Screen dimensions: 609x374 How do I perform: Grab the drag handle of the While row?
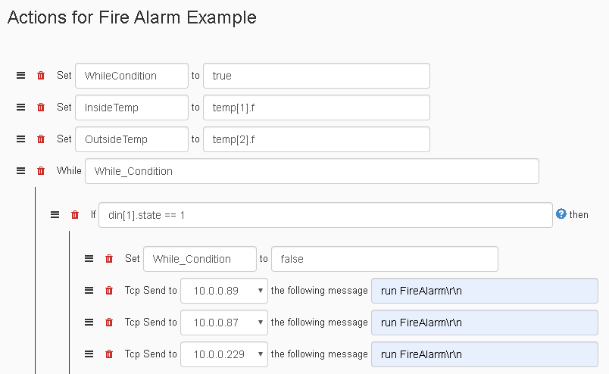[20, 171]
